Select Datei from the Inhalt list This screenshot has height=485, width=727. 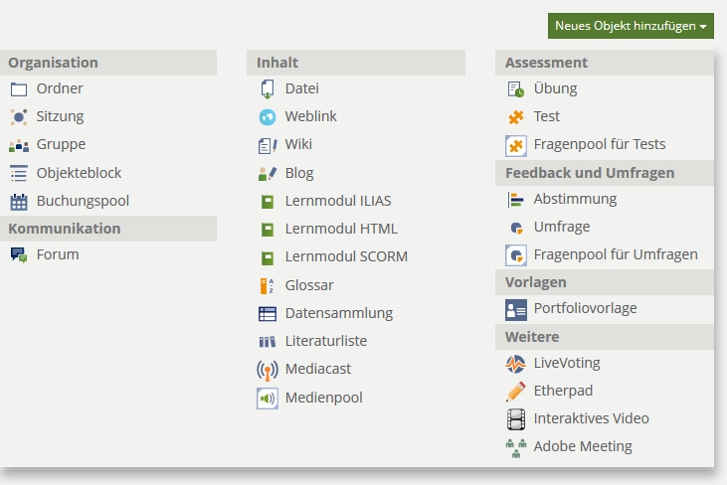click(x=301, y=88)
